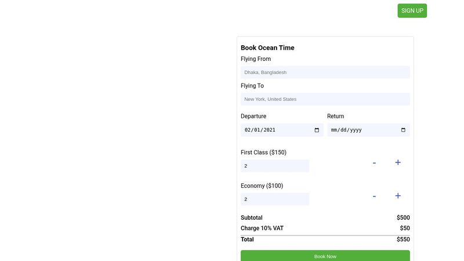Viewport: 464px width, 261px height.
Task: Click the bold Total label
Action: [x=247, y=240]
